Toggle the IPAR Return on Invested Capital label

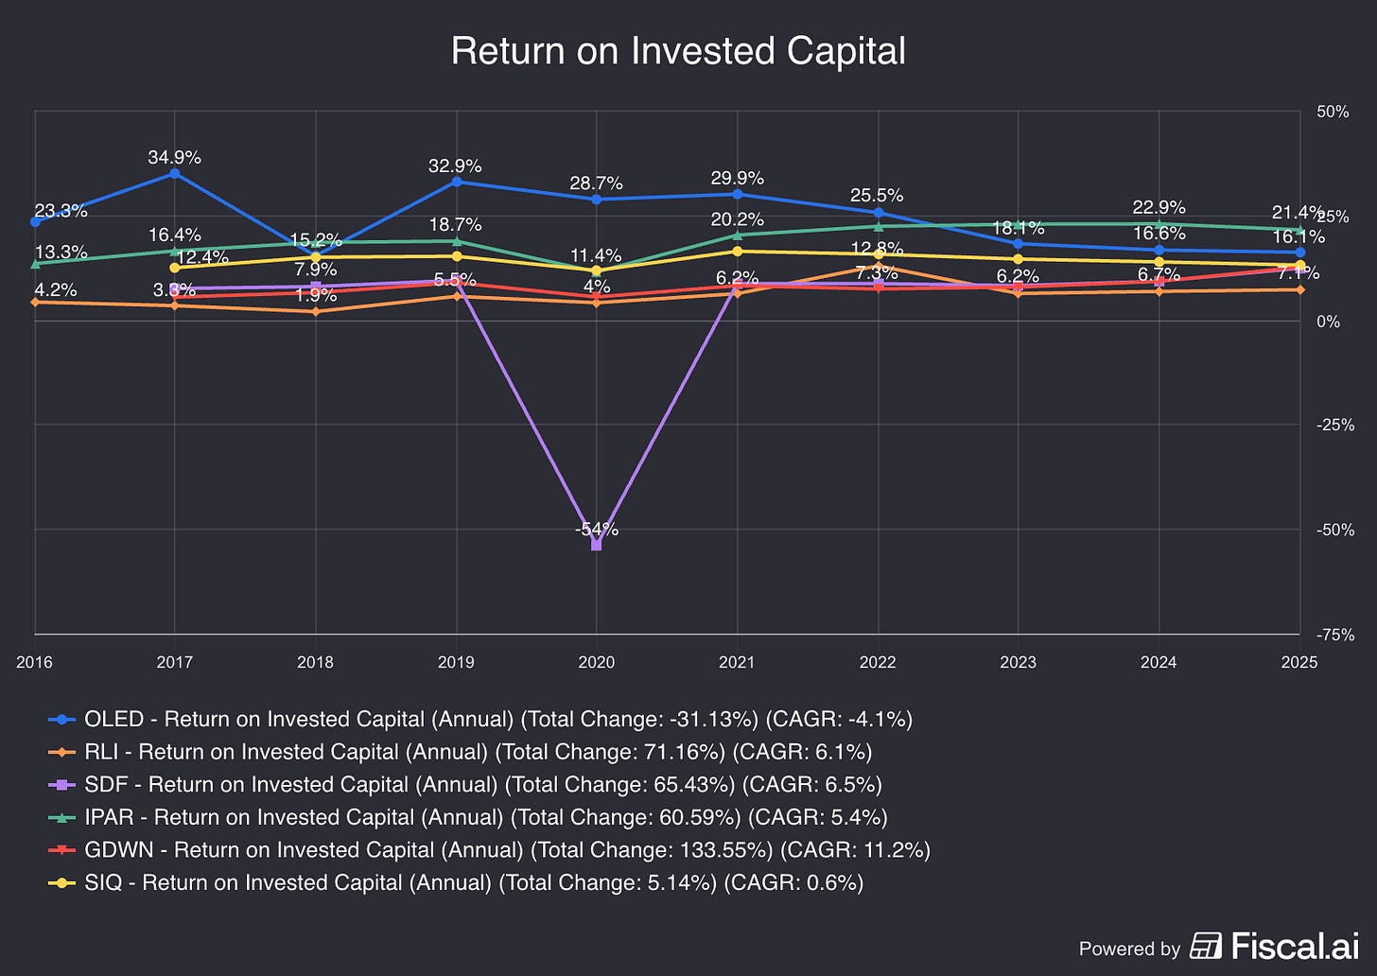(485, 817)
